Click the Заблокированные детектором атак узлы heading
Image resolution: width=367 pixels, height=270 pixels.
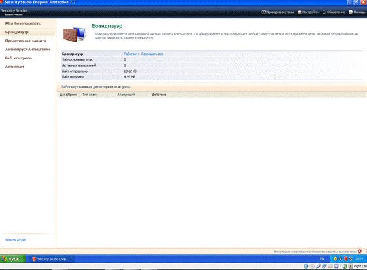(96, 87)
